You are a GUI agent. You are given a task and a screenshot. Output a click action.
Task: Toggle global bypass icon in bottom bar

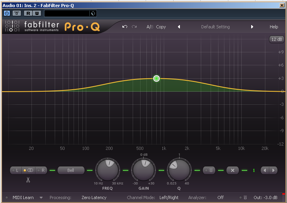click(243, 197)
